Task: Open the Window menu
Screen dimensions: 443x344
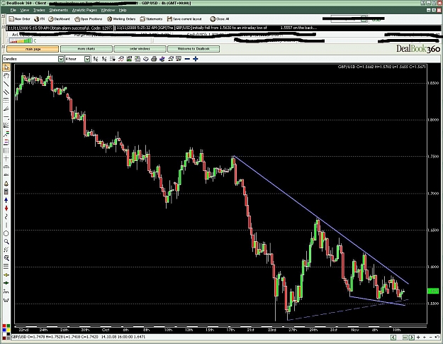Action: click(x=108, y=10)
